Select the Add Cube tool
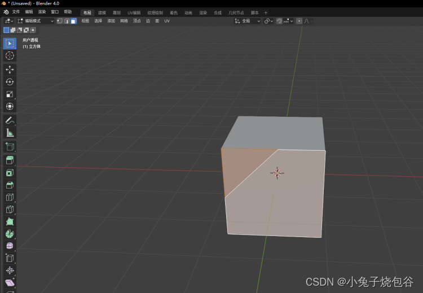The width and height of the screenshot is (423, 293). (x=10, y=147)
